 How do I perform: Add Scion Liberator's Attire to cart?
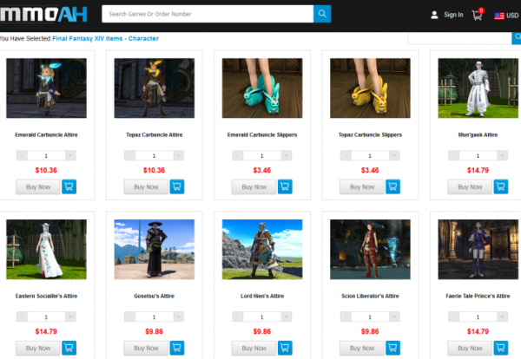(x=393, y=348)
